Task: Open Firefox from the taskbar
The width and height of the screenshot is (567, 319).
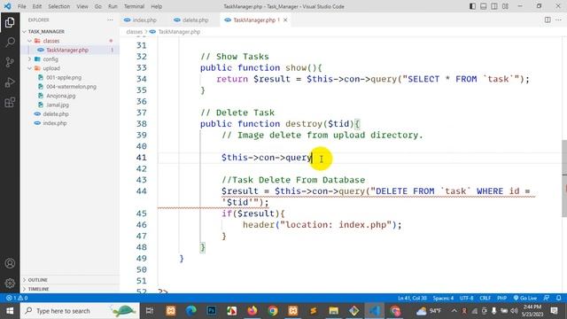Action: pos(252,311)
